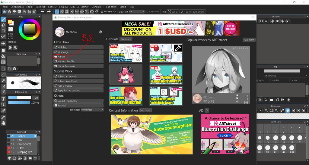
Task: Pick brush size 1000 preset
Action: pyautogui.click(x=292, y=148)
